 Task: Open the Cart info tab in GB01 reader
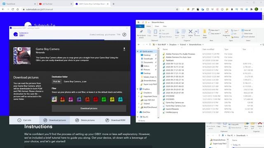(24, 120)
